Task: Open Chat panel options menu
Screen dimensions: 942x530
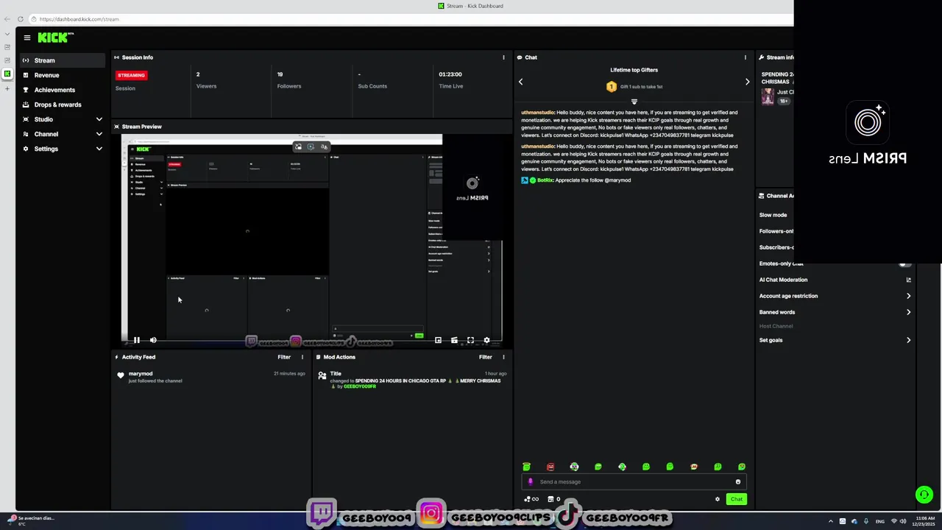Action: (x=745, y=57)
